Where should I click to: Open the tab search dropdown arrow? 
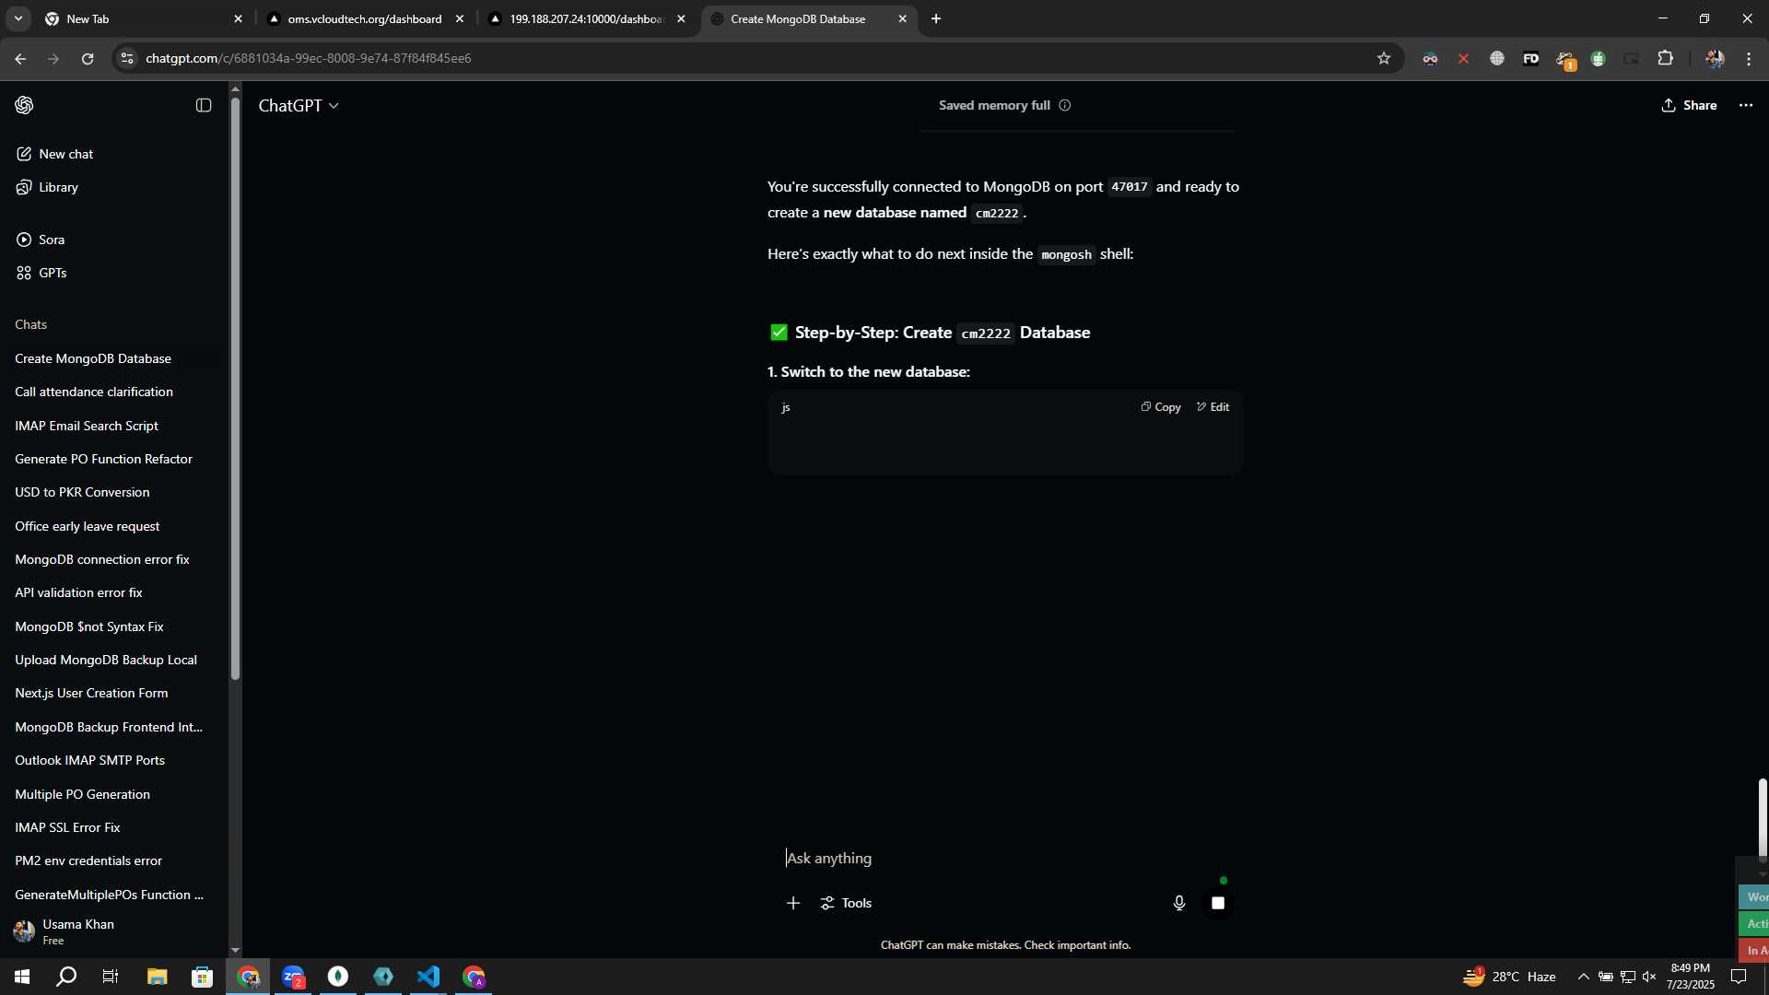coord(18,18)
